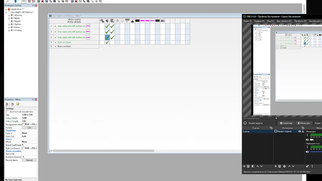Screen dimensions: 322x181
Task: Expand the Menu frame node
Action: (9, 18)
